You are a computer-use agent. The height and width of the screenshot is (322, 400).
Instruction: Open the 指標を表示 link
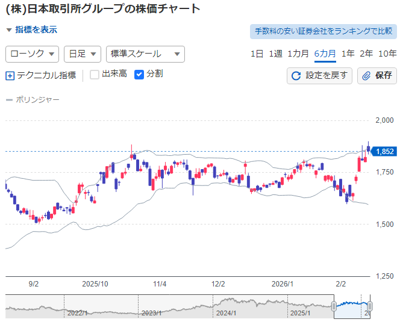pos(36,29)
